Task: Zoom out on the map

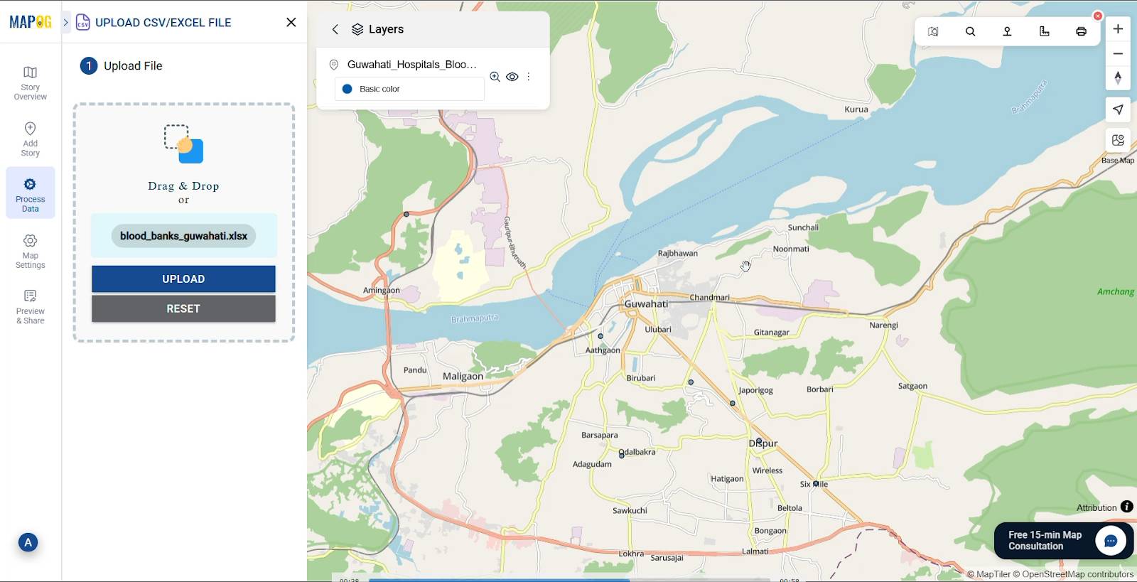Action: pyautogui.click(x=1118, y=54)
